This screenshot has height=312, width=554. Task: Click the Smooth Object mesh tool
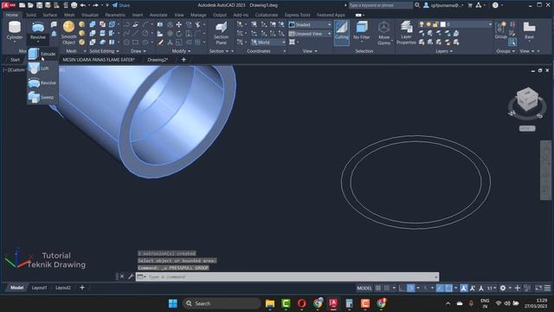[x=68, y=33]
